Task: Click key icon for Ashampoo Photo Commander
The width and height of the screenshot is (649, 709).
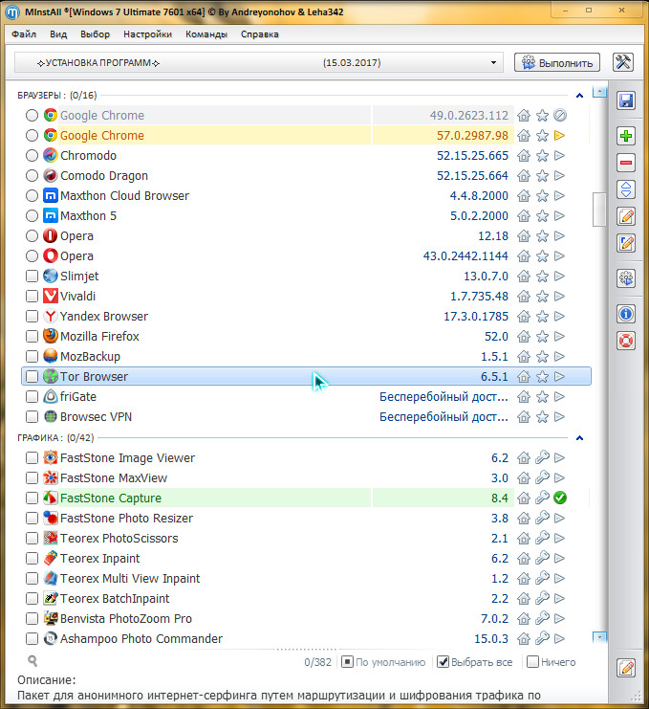Action: 542,638
